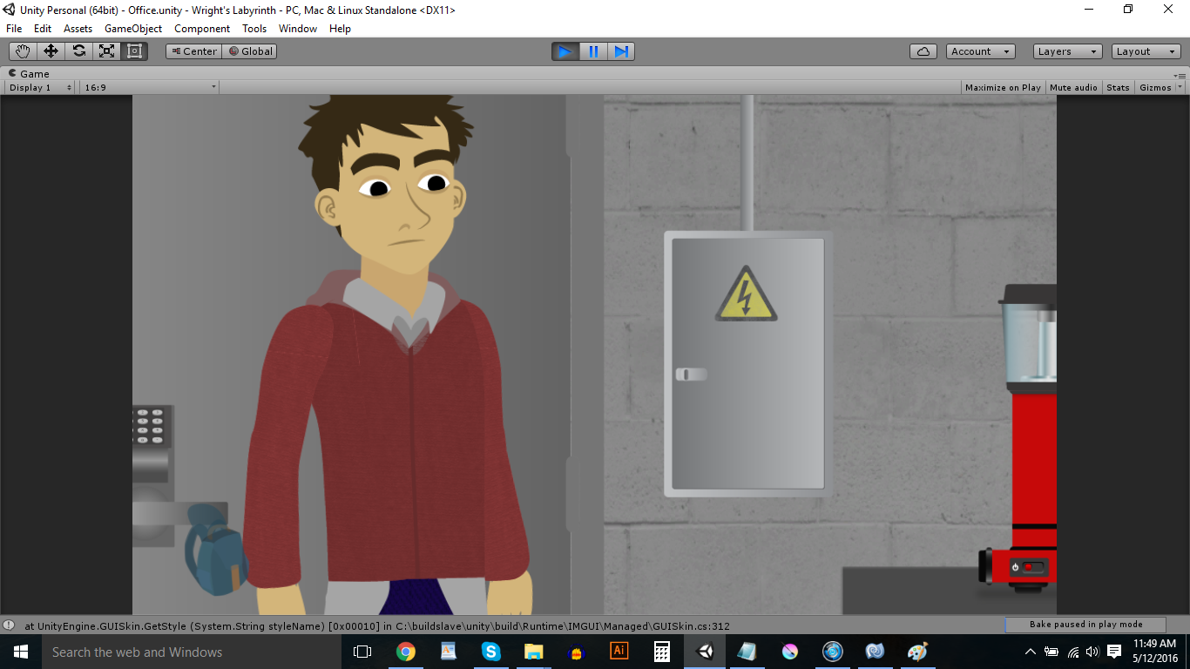Screen dimensions: 1190x669
Task: Open the File menu
Action: point(14,29)
